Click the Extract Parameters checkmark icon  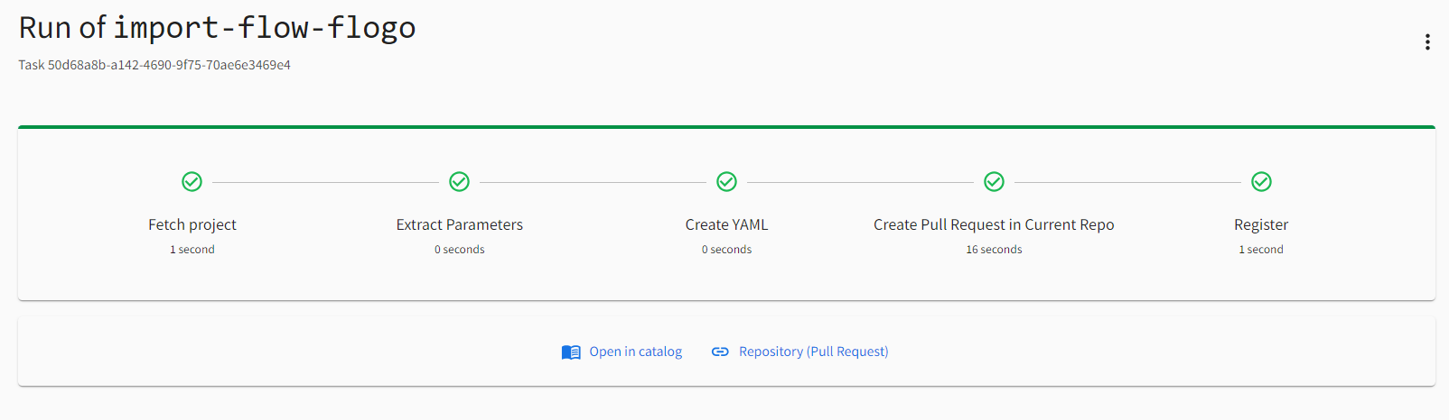[459, 182]
